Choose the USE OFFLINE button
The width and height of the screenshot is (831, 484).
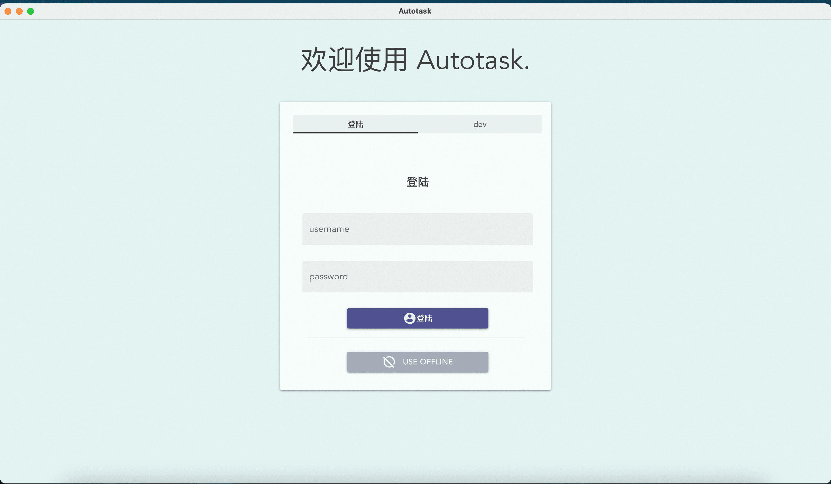coord(417,362)
